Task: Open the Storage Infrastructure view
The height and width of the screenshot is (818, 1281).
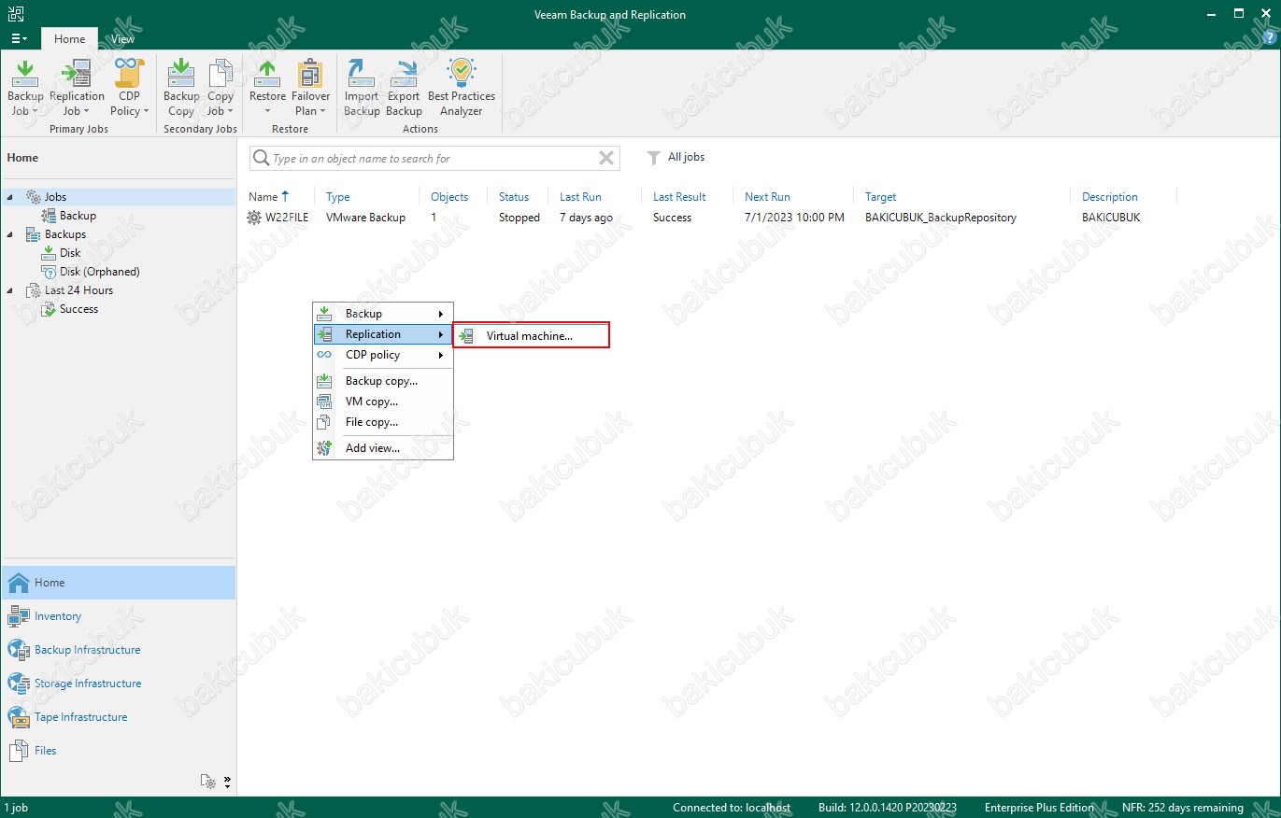Action: (119, 684)
